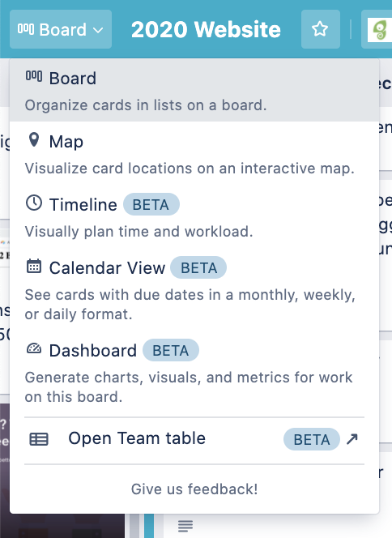Click the card description lines icon below the menu
The height and width of the screenshot is (538, 392).
tap(185, 526)
